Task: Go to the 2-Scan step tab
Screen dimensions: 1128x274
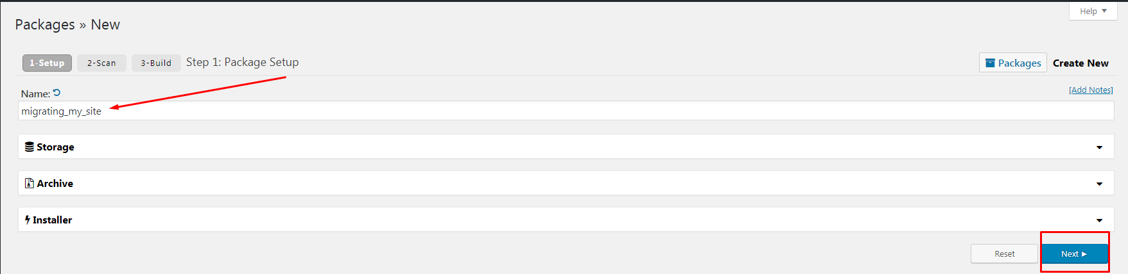Action: pyautogui.click(x=101, y=63)
